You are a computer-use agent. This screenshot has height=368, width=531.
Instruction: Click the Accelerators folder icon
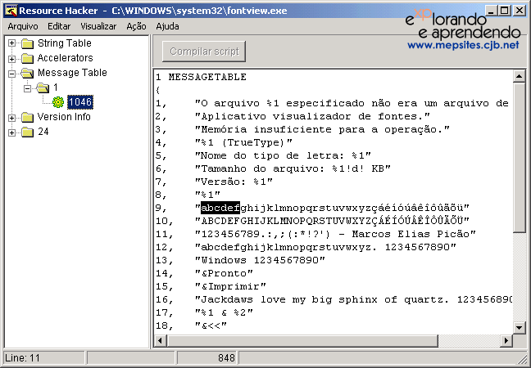coord(28,58)
